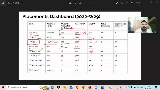
Task: Switch the ENG input language indicator
Action: click(141, 87)
